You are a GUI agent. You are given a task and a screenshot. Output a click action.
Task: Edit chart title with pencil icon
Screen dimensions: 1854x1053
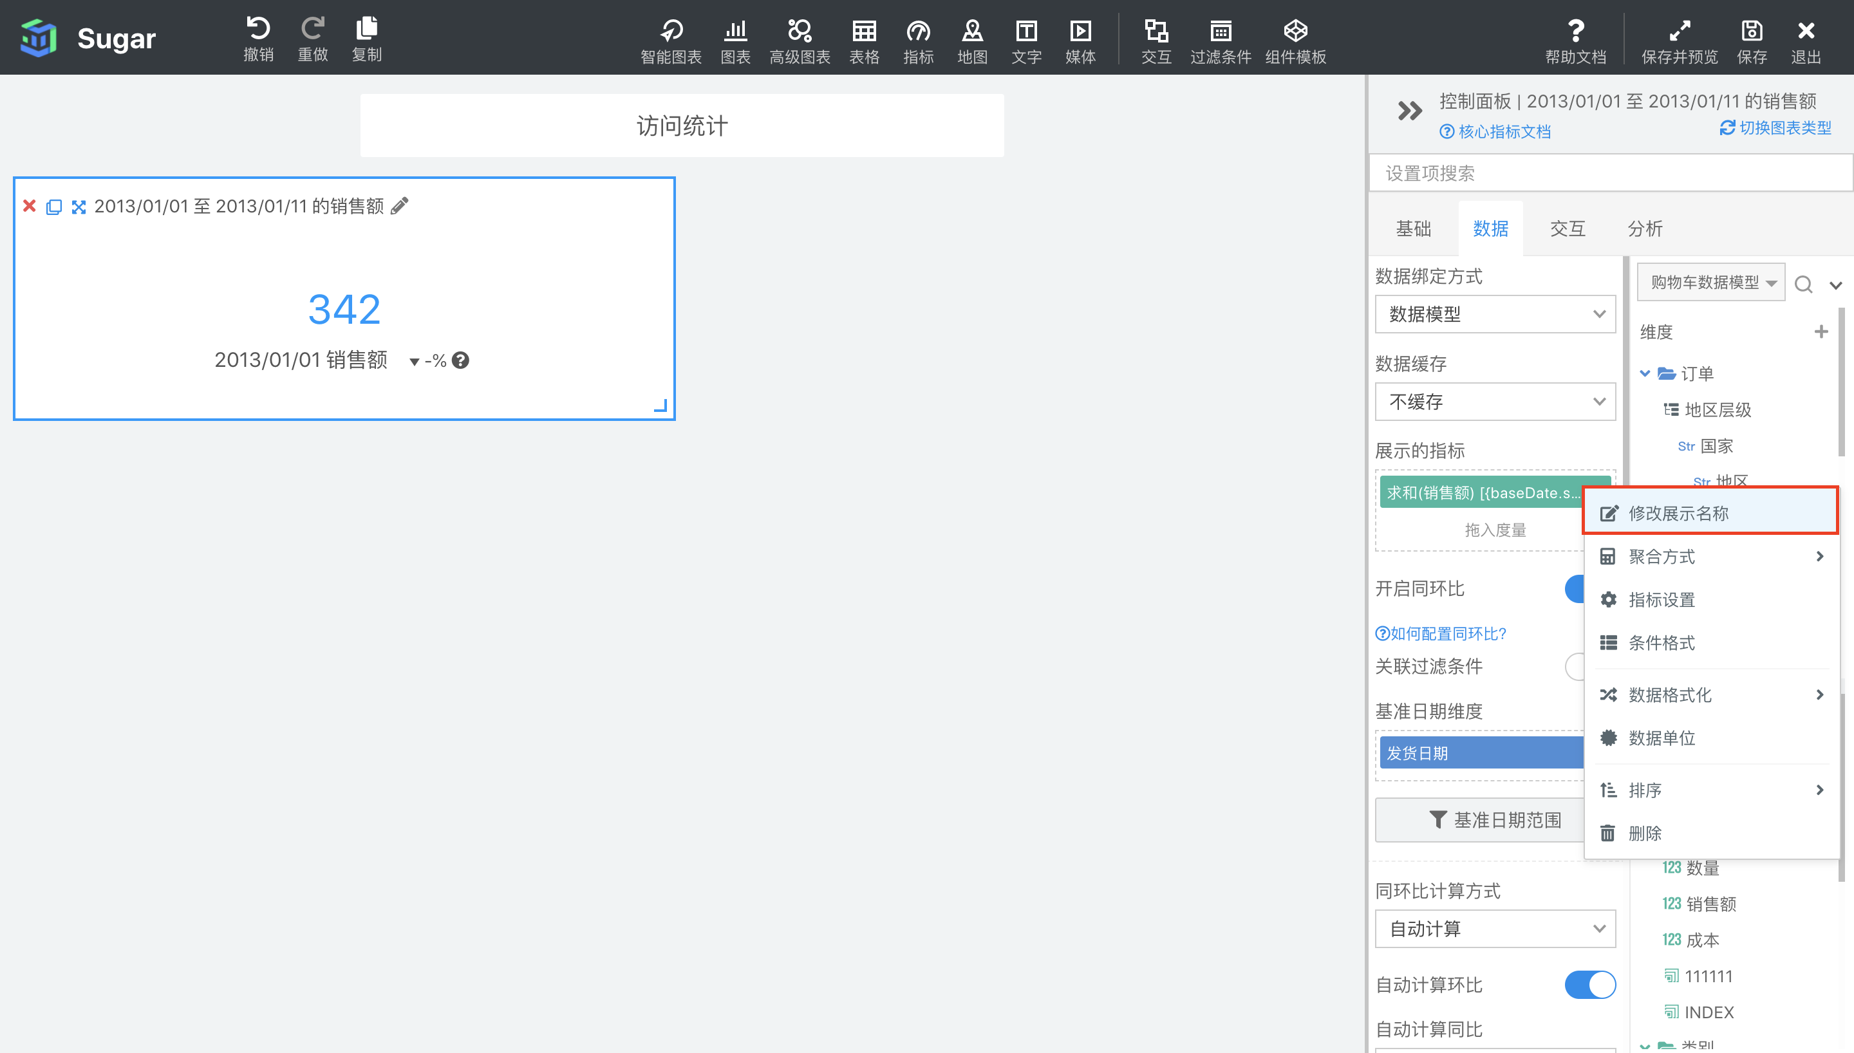pos(399,206)
